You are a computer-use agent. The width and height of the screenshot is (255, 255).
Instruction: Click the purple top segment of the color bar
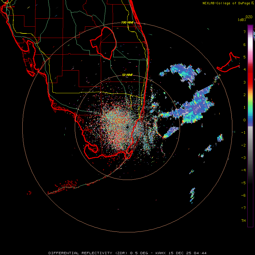(x=250, y=28)
